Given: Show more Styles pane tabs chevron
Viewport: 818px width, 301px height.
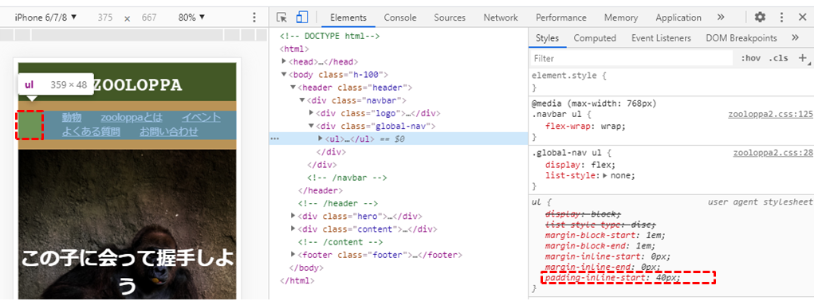Looking at the screenshot, I should (795, 37).
